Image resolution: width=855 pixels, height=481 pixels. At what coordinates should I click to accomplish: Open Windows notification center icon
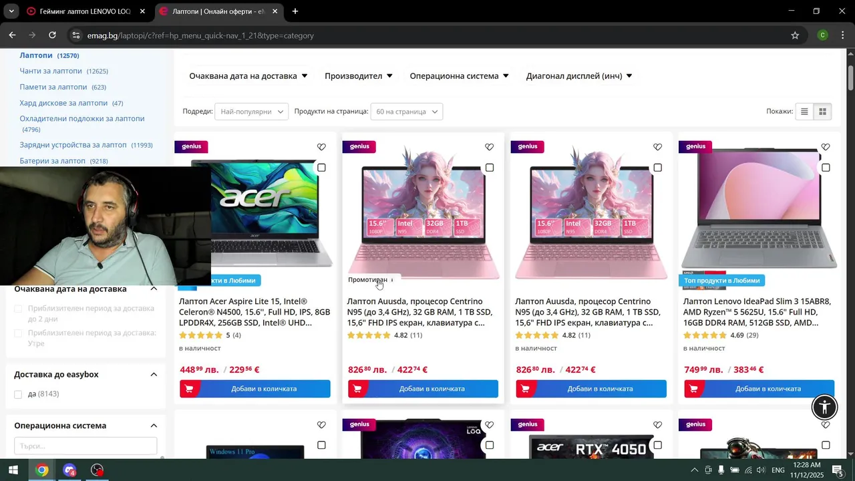tap(838, 470)
